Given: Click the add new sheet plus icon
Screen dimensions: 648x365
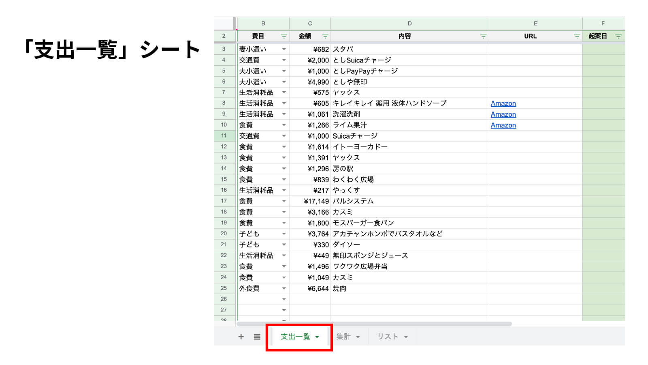Looking at the screenshot, I should [x=241, y=337].
